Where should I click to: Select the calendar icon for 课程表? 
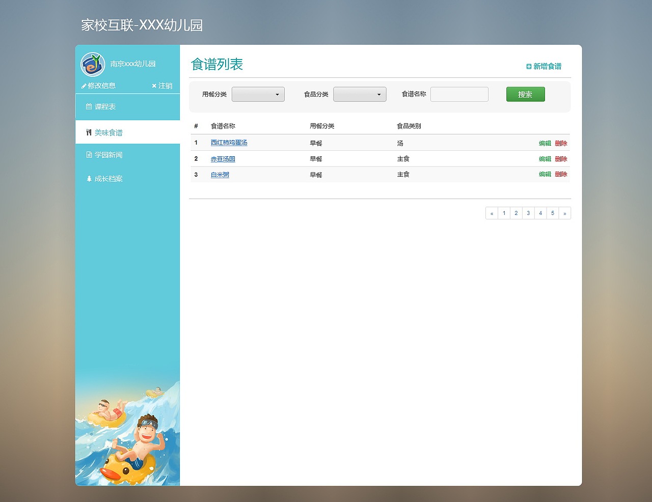click(x=89, y=107)
